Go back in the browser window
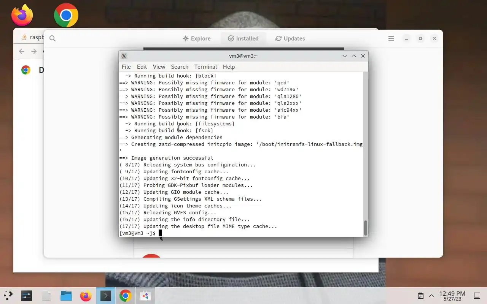This screenshot has width=487, height=304. [22, 51]
